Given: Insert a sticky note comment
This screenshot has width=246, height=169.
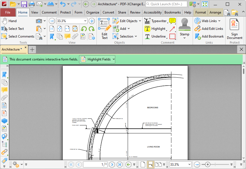Looking at the screenshot, I should (172, 21).
